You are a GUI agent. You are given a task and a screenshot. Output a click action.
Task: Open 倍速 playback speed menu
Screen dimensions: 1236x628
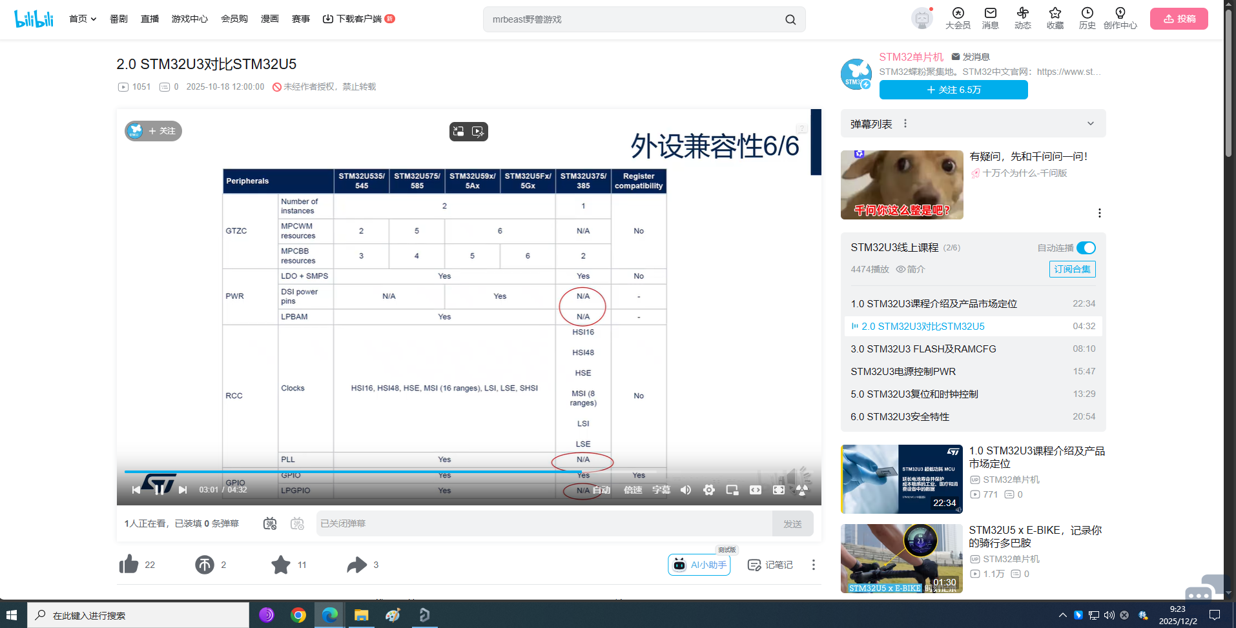coord(633,490)
